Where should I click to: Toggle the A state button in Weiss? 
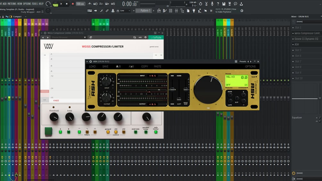[x=60, y=132]
